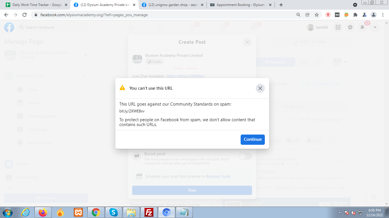Select the Public audience setting
Screen dimensions: 389x218
154,61
